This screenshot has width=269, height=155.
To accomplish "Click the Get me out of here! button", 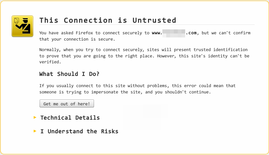I will tap(67, 104).
